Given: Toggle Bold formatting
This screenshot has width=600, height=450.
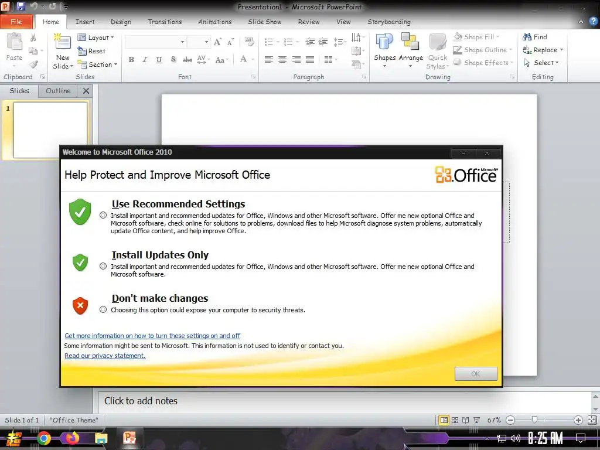Looking at the screenshot, I should click(131, 60).
